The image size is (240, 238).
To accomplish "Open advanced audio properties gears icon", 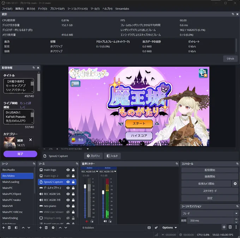I will [x=156, y=228].
